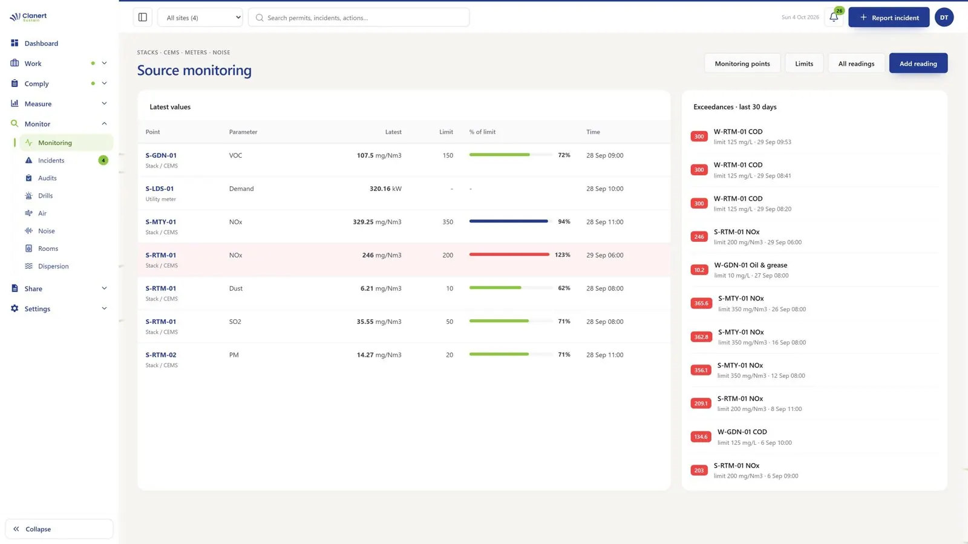The image size is (968, 544).
Task: Select the S-LDS-01 point link
Action: 160,189
